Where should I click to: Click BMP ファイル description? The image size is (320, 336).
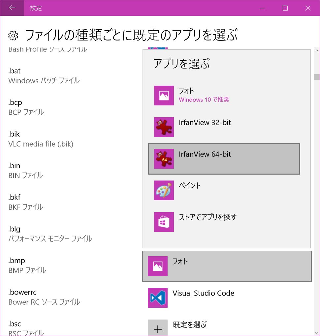coord(27,270)
